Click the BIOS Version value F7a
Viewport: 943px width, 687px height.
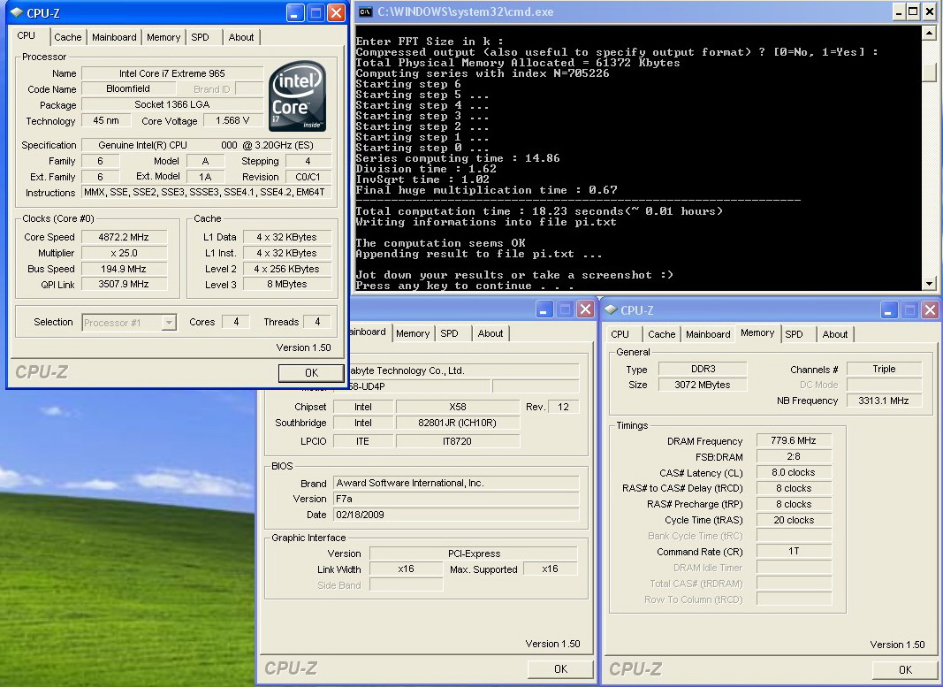(456, 499)
